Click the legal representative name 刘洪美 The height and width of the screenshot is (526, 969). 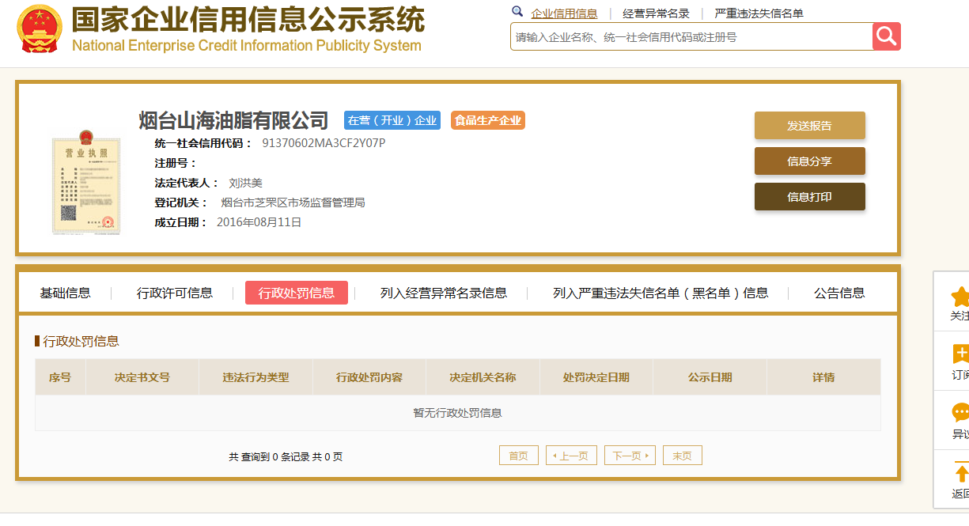(245, 183)
